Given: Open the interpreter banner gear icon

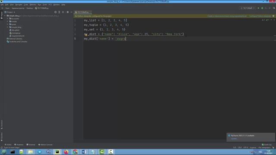Looking at the screenshot, I should pos(273,16).
